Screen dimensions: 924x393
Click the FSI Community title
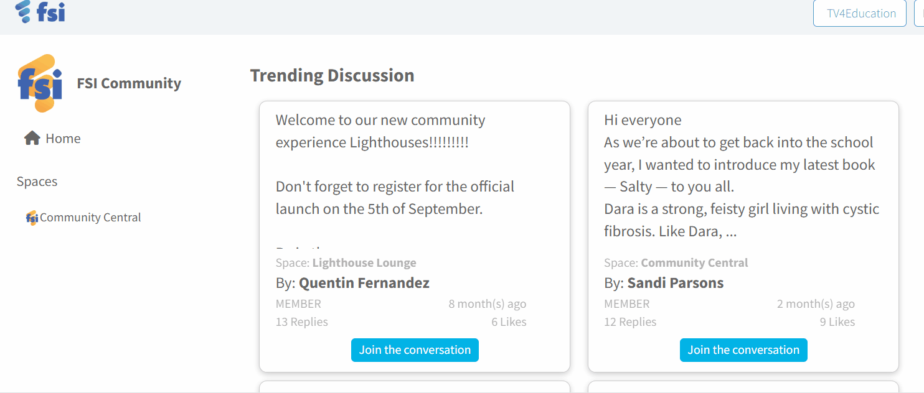click(129, 83)
